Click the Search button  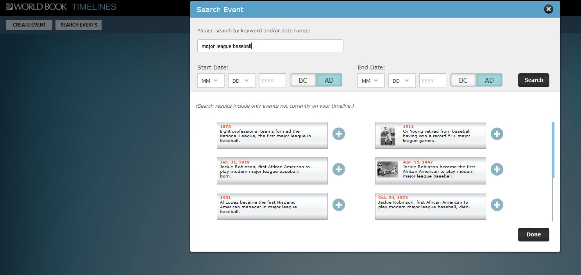534,80
